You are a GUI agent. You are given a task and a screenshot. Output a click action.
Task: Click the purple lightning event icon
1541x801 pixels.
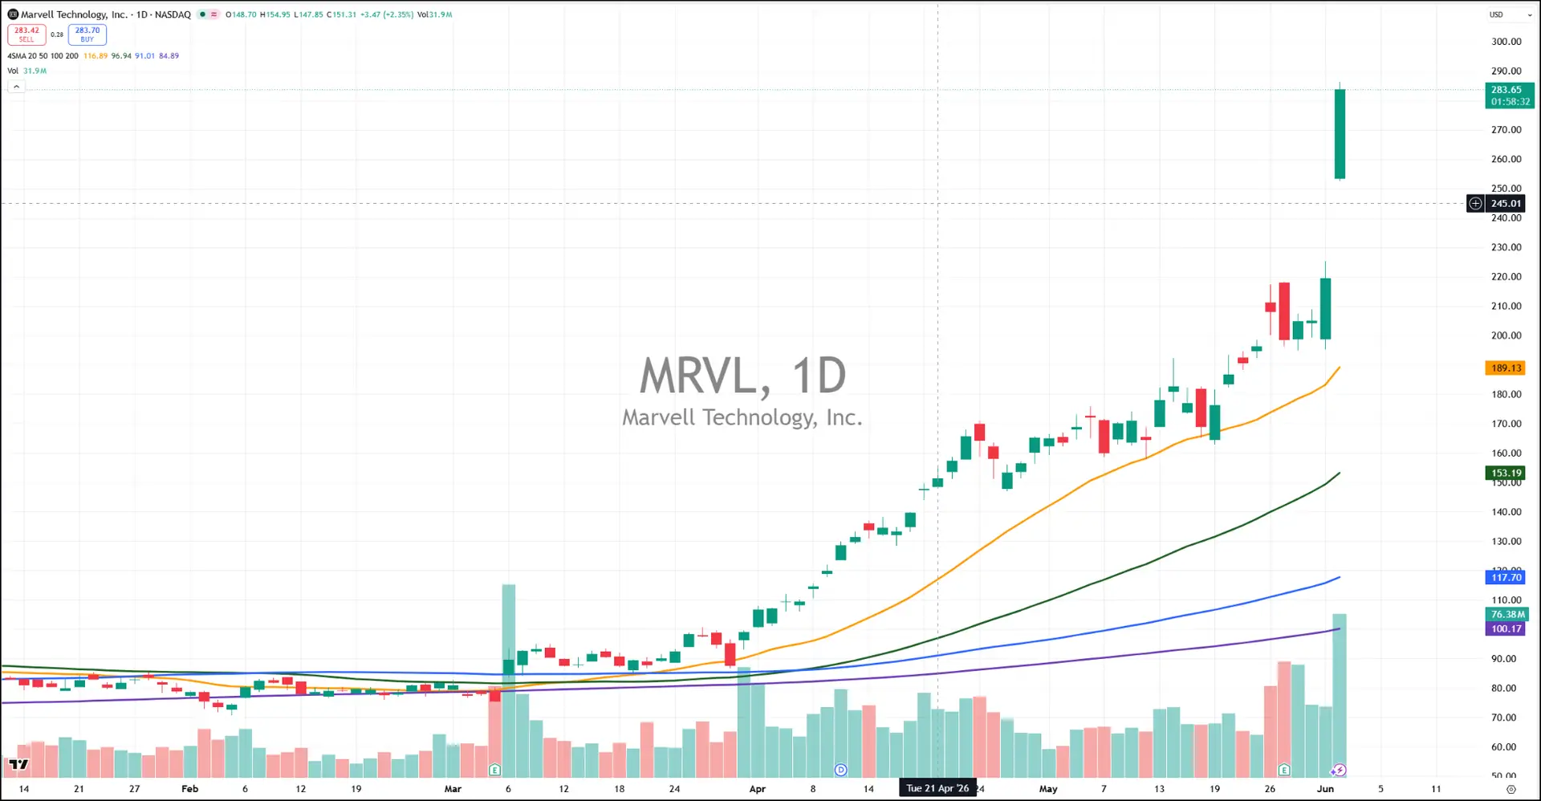[1339, 770]
